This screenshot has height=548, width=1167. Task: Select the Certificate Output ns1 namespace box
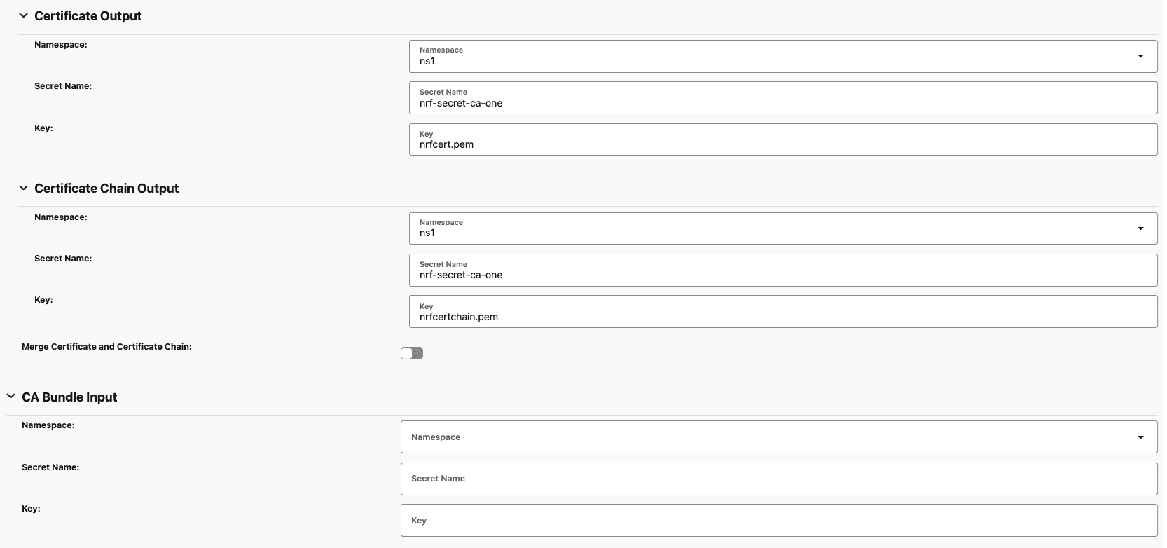tap(771, 56)
